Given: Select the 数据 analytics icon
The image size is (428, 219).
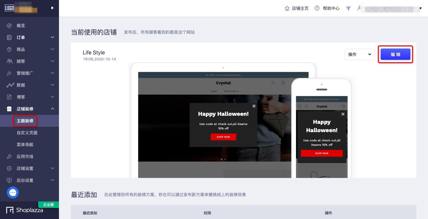Looking at the screenshot, I should coord(10,85).
